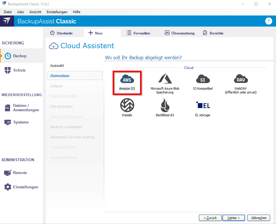Go to the Auswahl wizard step
This screenshot has height=224, width=276.
click(x=57, y=65)
